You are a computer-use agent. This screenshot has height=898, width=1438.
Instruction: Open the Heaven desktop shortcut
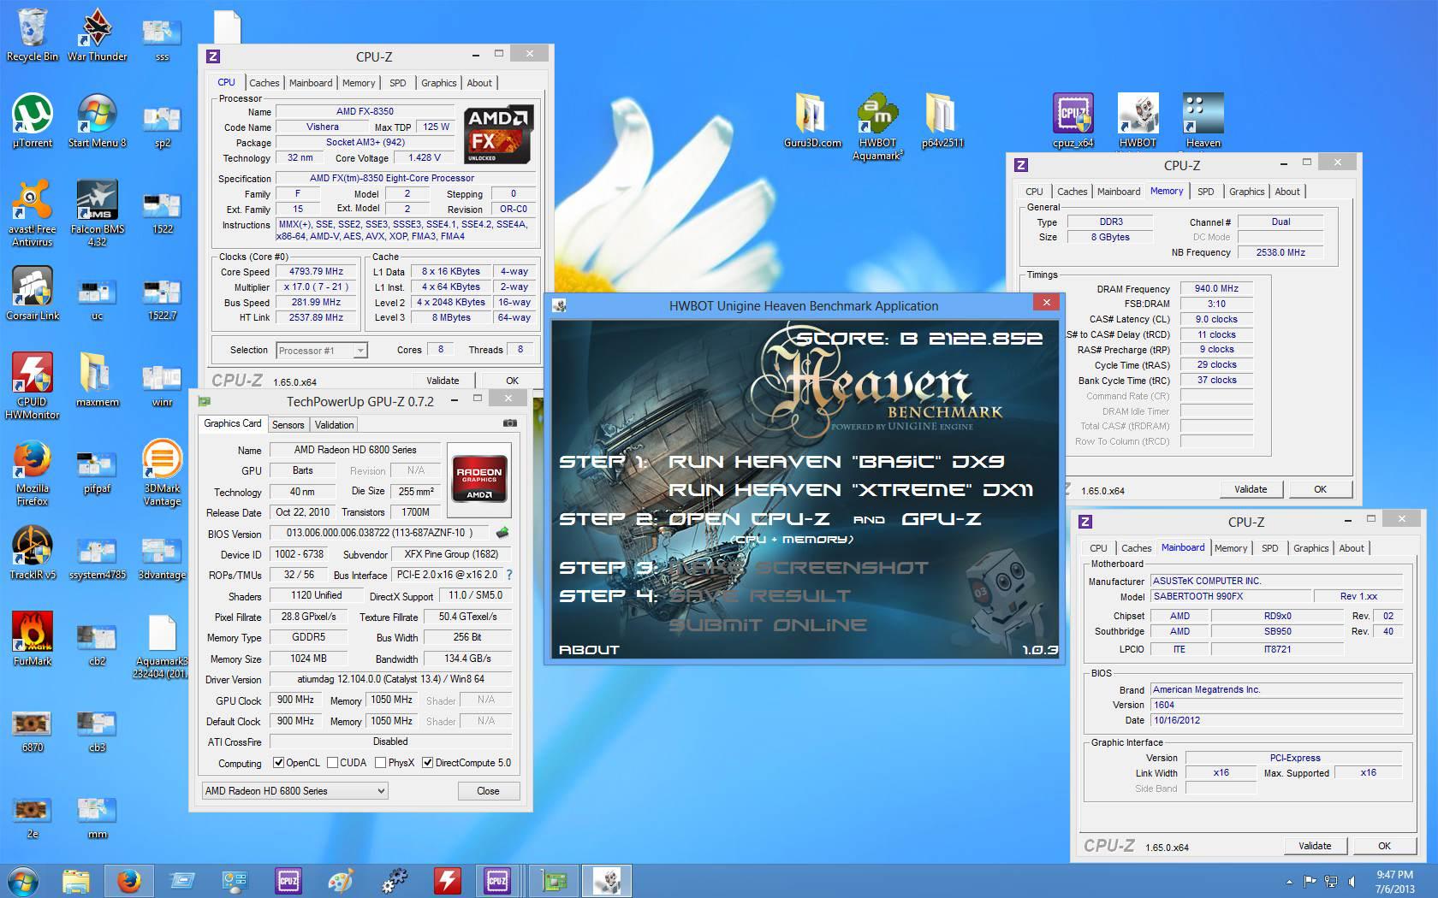[x=1203, y=121]
